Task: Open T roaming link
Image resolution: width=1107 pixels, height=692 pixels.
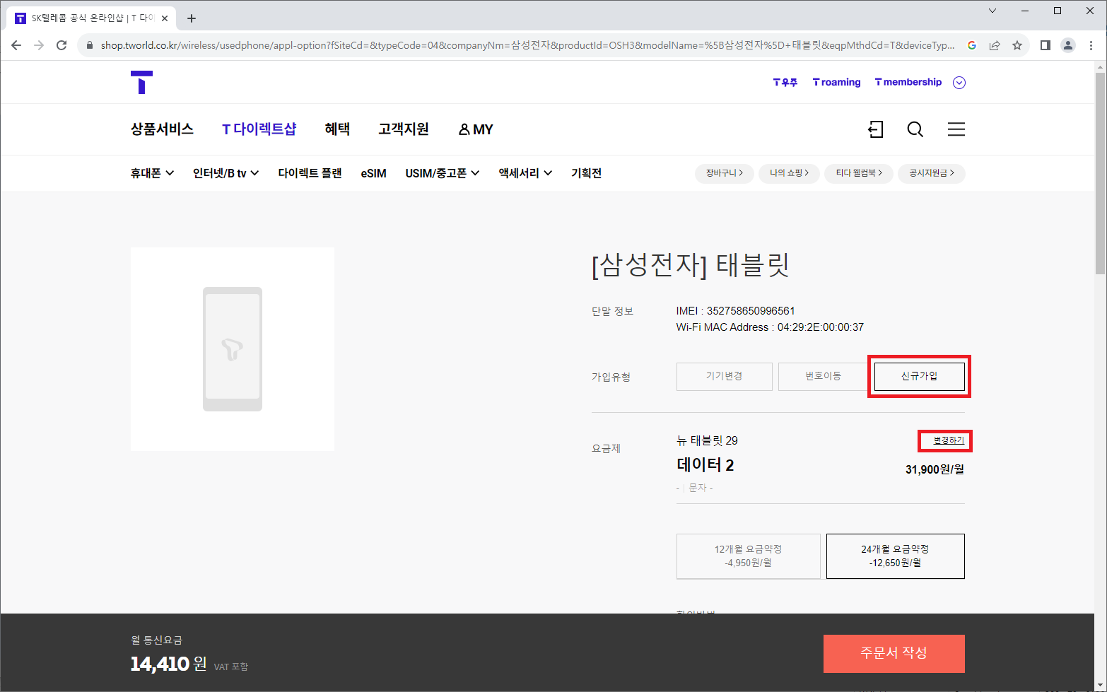Action: pos(837,83)
